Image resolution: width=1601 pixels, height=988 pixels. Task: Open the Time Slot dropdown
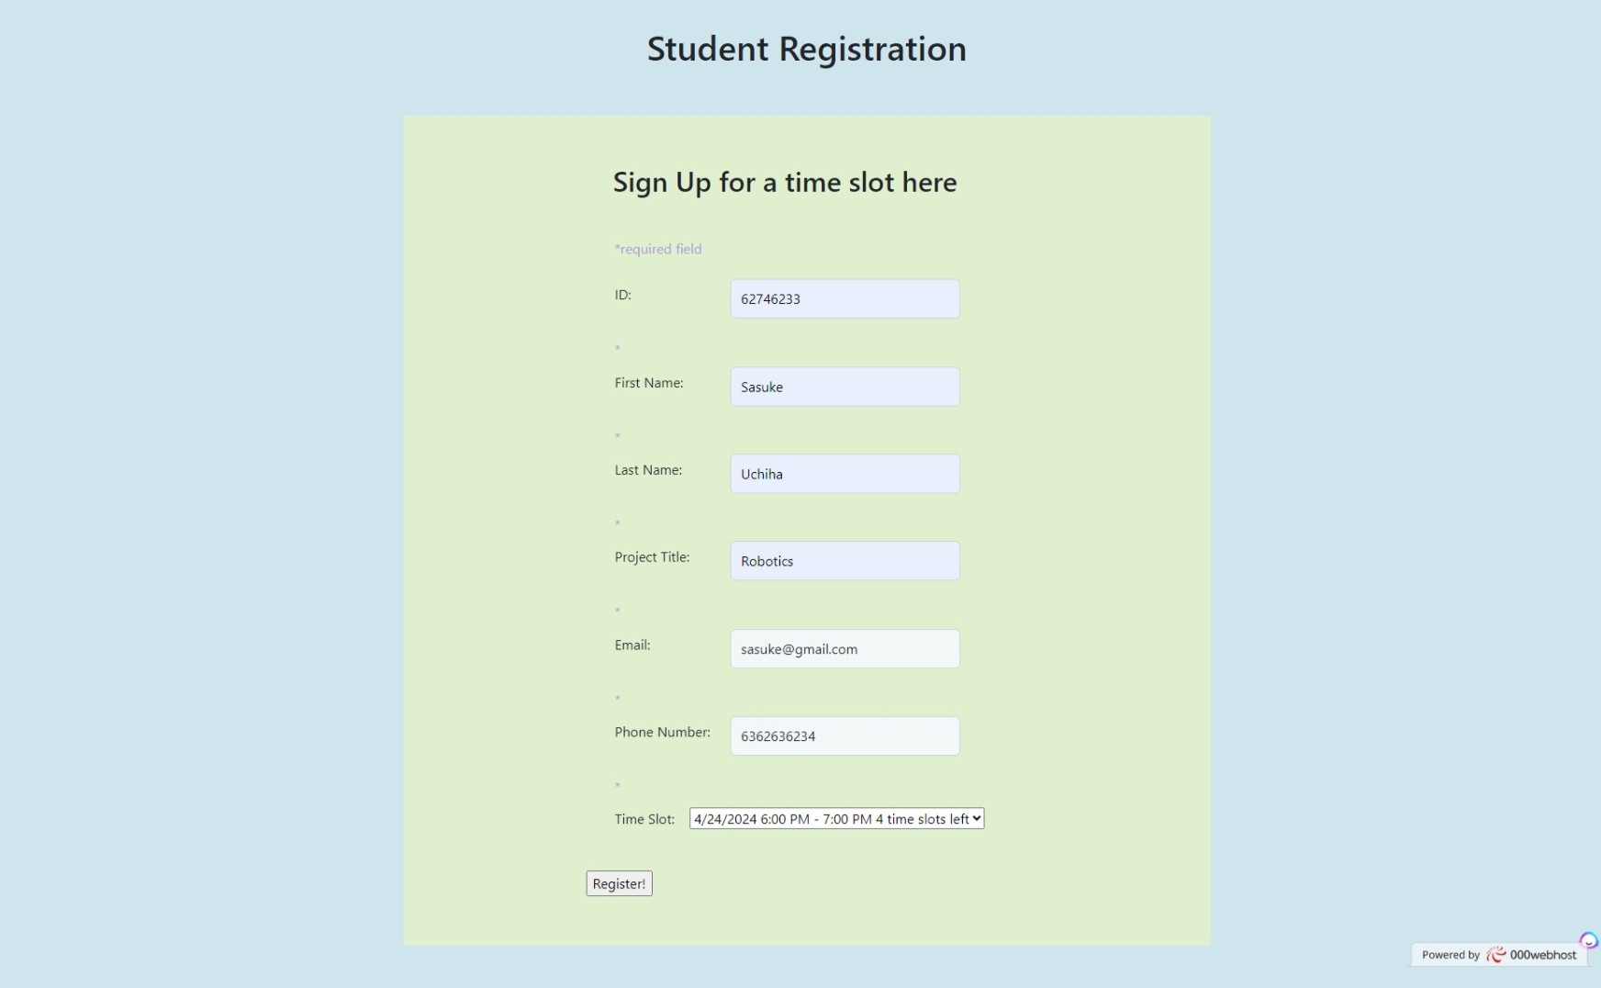[836, 819]
